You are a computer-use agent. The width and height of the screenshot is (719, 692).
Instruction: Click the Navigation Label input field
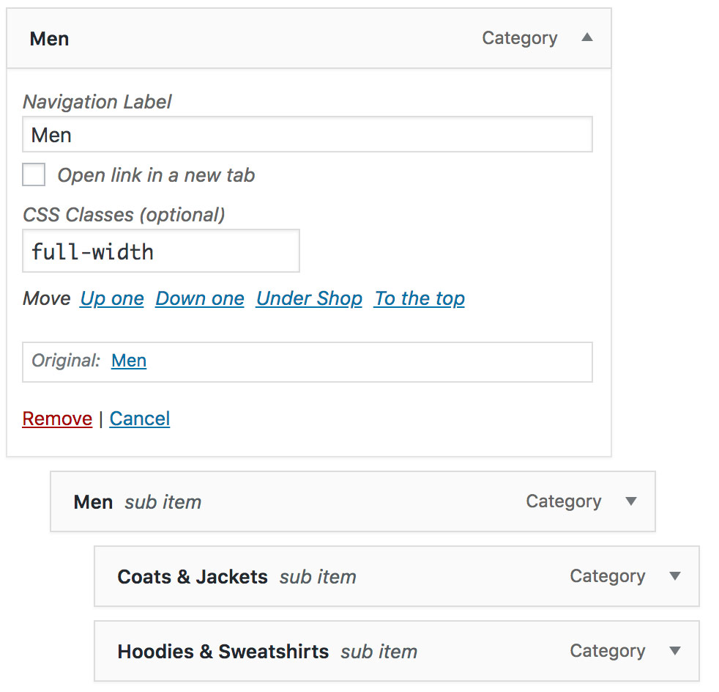tap(308, 135)
